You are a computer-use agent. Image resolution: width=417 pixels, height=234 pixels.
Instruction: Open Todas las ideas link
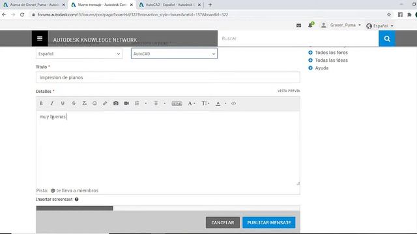coord(332,60)
